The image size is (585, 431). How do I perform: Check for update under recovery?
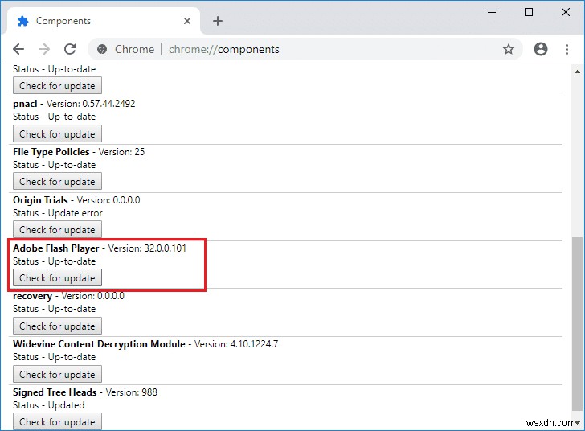click(x=57, y=326)
